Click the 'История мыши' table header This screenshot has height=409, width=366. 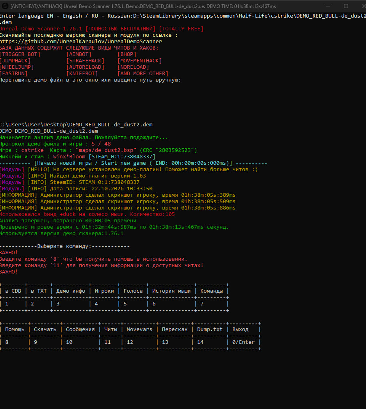click(172, 291)
